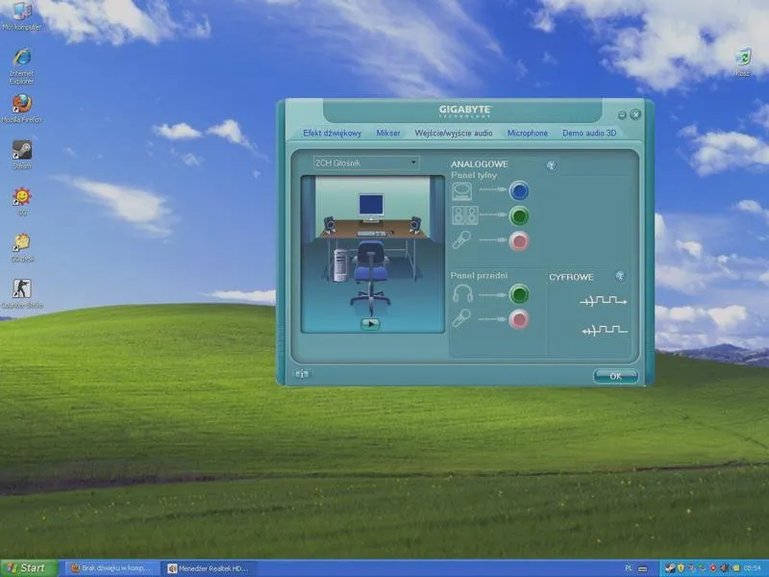Open the Demo audio 3D tab
This screenshot has height=577, width=769.
tap(589, 133)
